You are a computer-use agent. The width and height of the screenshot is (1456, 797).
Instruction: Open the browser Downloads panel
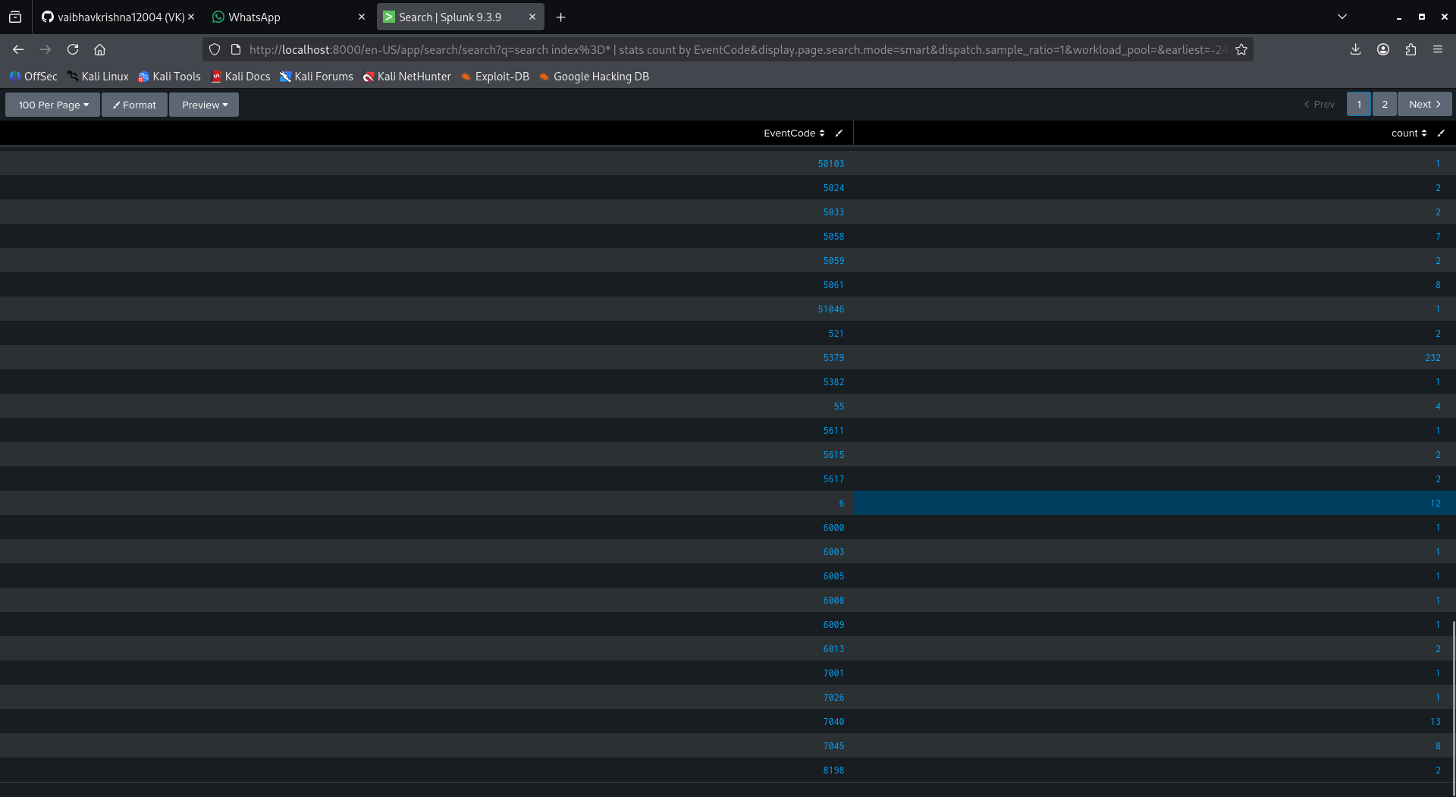1355,49
